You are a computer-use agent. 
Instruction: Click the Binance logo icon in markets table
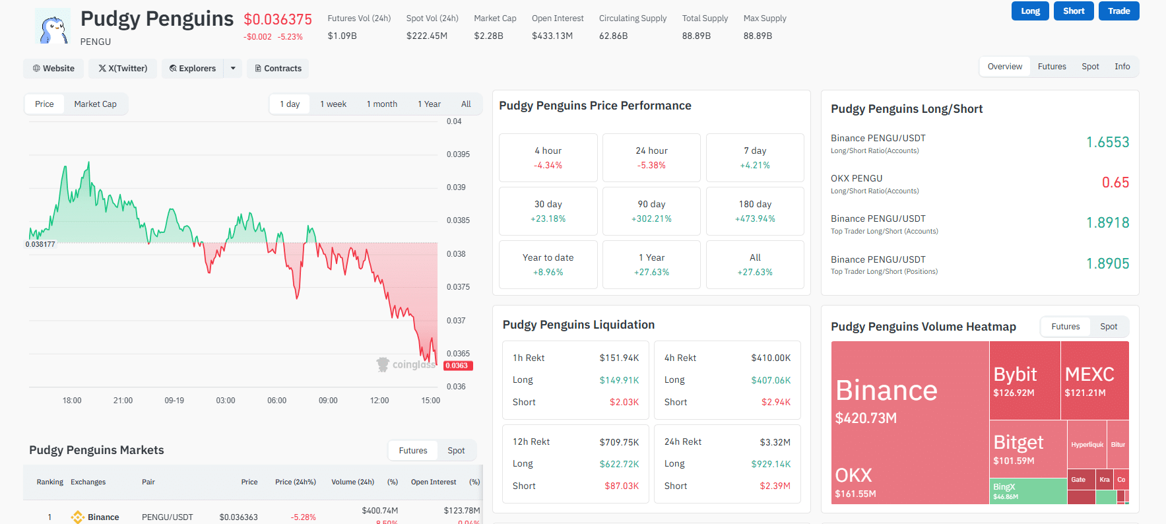[78, 517]
